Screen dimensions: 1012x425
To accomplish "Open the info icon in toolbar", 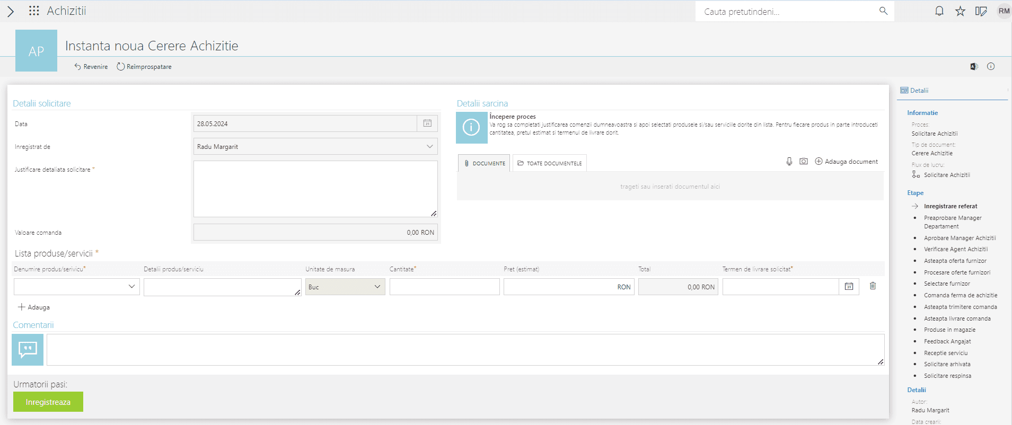I will 991,66.
